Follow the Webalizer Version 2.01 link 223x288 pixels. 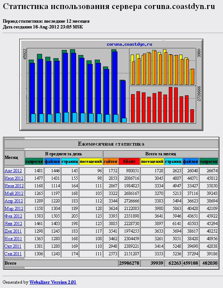coord(53,282)
